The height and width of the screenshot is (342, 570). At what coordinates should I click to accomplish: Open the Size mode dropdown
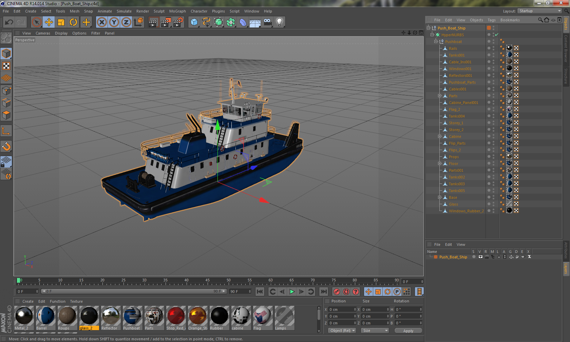[x=375, y=330]
